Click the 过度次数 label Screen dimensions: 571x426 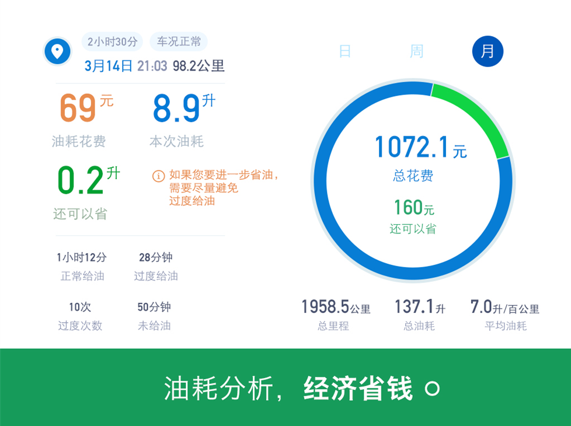(x=80, y=326)
